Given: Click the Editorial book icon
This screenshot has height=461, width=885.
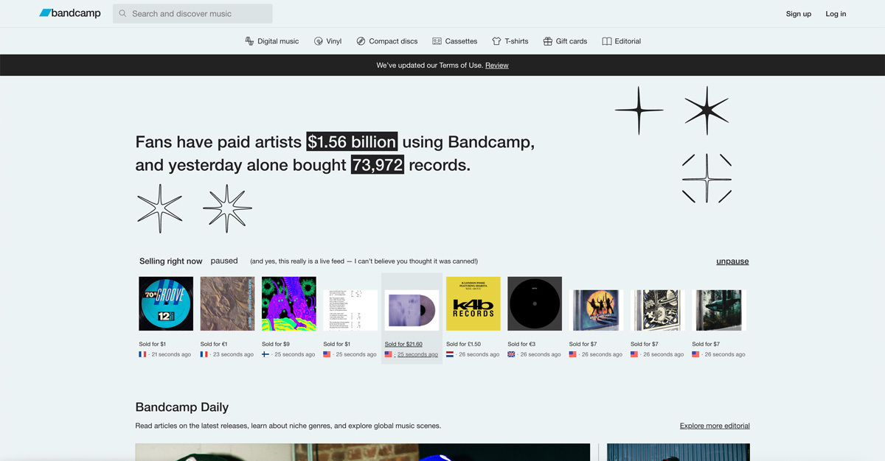Looking at the screenshot, I should (606, 41).
